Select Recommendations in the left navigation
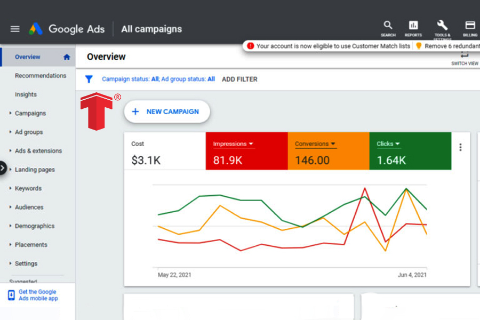The width and height of the screenshot is (480, 320). click(x=41, y=76)
